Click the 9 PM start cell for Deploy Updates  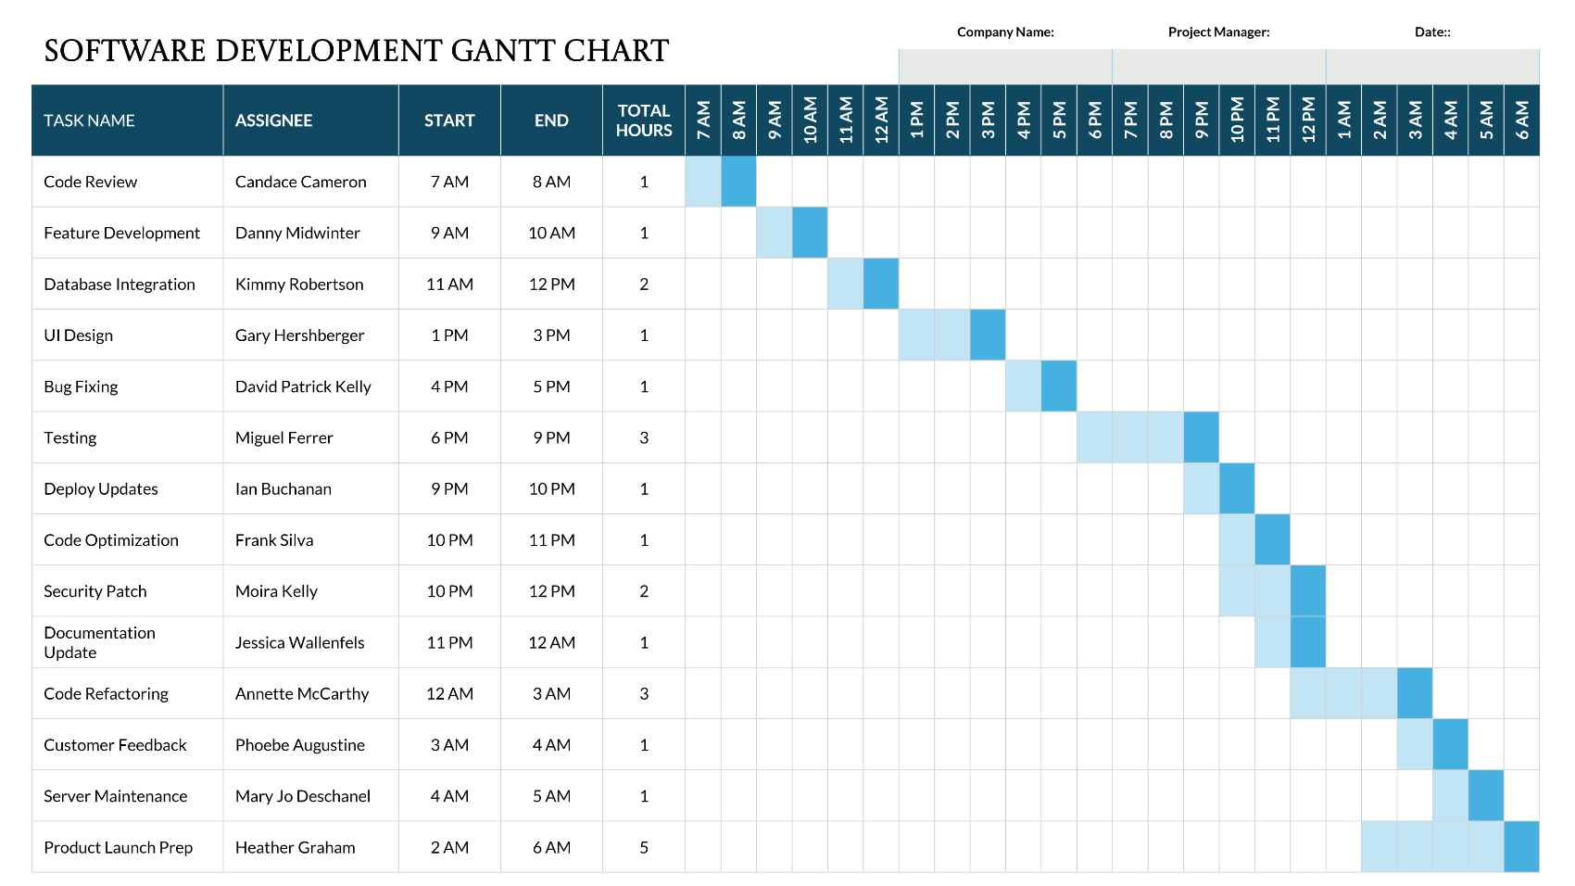(x=449, y=488)
